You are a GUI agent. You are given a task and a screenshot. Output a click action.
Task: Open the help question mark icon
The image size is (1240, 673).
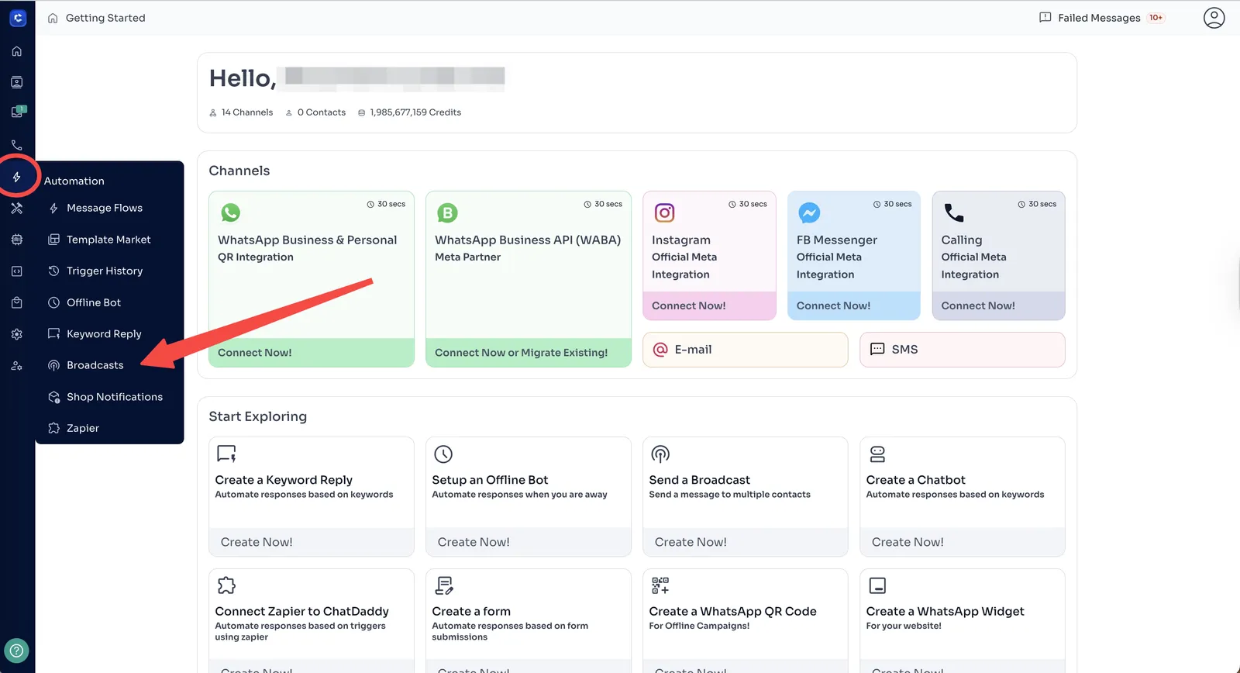click(17, 650)
